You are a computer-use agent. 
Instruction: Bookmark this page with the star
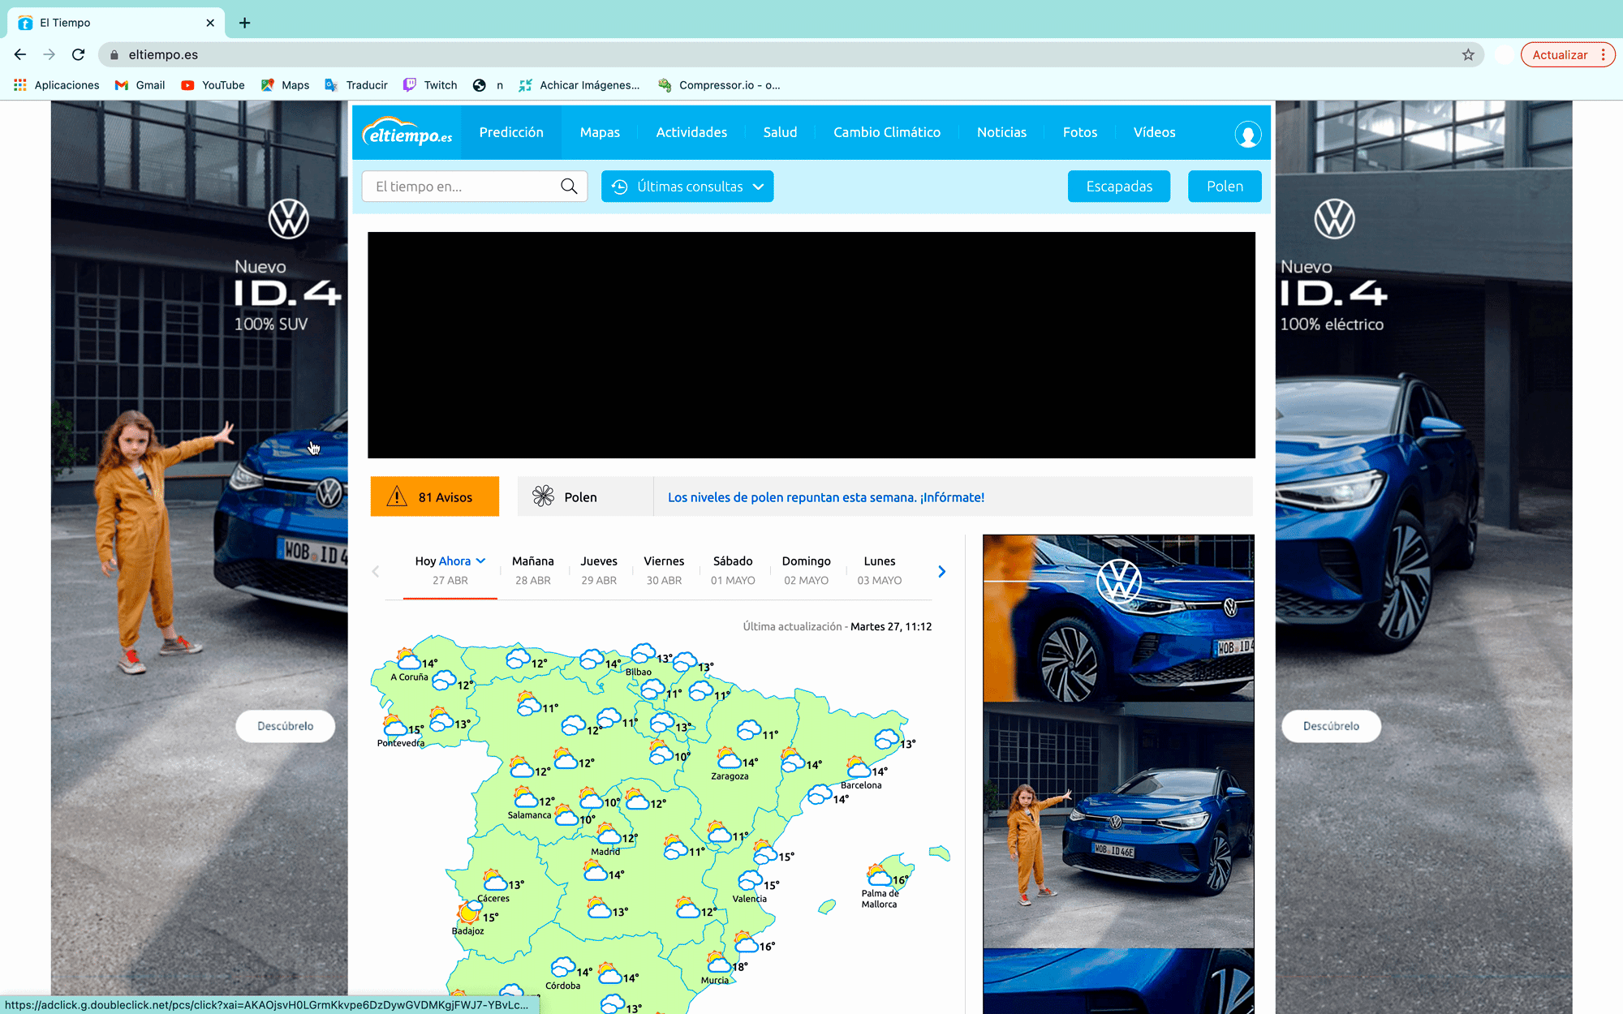coord(1468,54)
